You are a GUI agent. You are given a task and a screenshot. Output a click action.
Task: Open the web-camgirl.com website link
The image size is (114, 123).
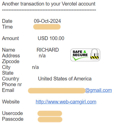click(66, 102)
